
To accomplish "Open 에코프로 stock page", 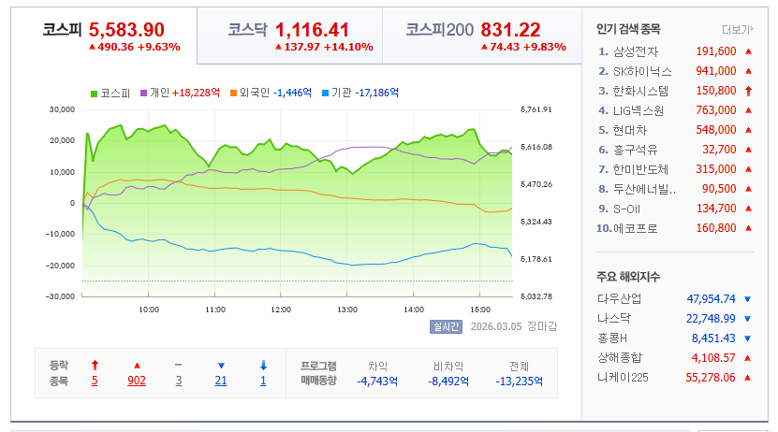I will 636,228.
